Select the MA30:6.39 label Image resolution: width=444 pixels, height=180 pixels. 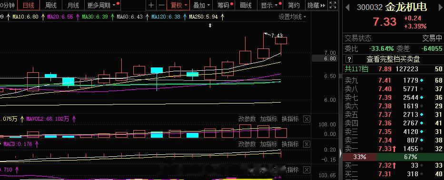click(95, 17)
